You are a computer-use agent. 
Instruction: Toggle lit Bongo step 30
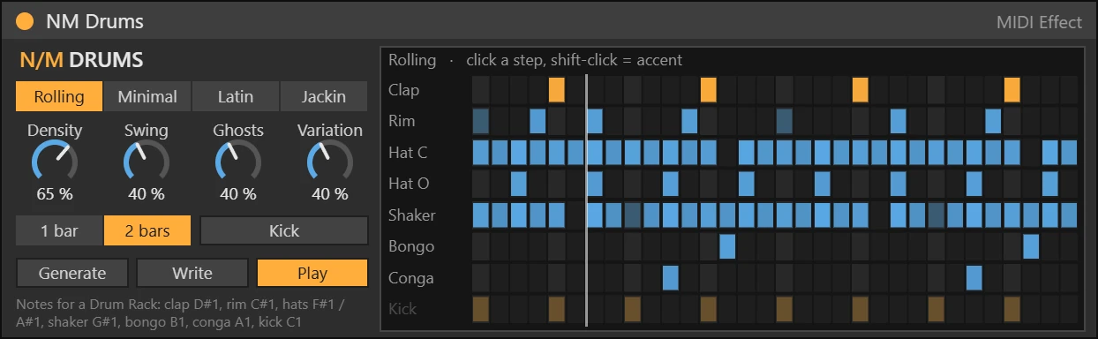pyautogui.click(x=1031, y=246)
